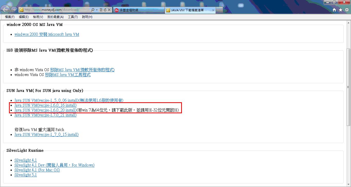Open the browser Home page icon

click(334, 10)
